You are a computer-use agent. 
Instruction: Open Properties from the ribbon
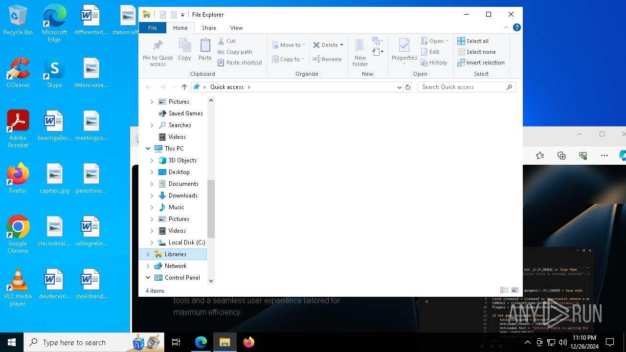point(404,52)
